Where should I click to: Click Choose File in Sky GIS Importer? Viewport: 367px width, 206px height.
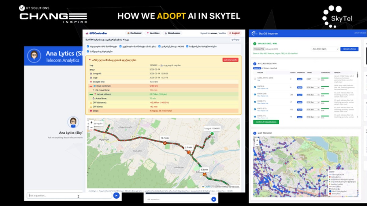(x=259, y=49)
